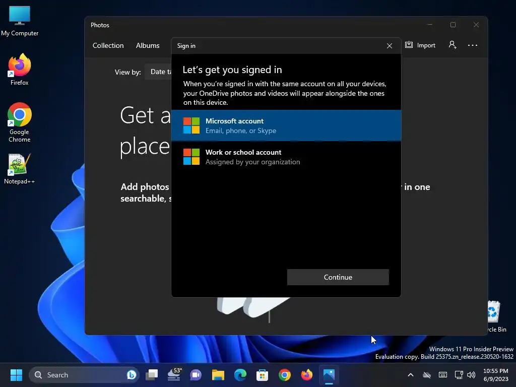Click the Photos app taskbar icon
516x387 pixels.
[x=329, y=375]
